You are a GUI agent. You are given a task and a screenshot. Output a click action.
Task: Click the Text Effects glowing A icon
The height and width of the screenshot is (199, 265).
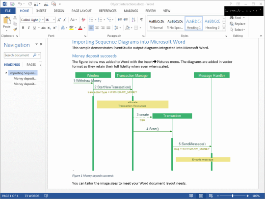(x=63, y=28)
